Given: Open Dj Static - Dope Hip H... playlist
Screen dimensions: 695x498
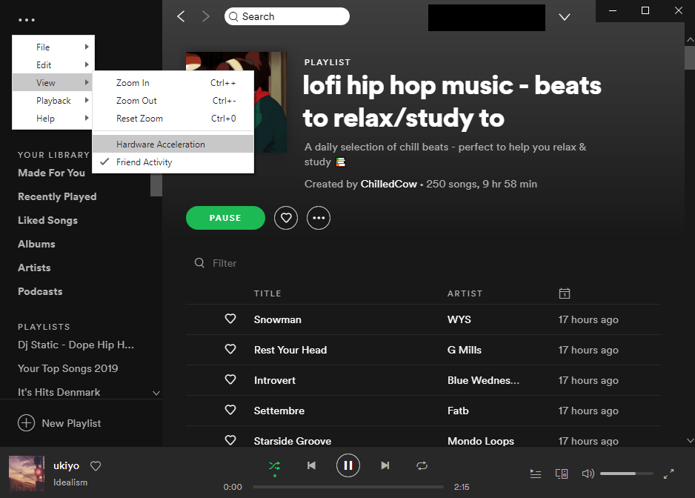Looking at the screenshot, I should [x=76, y=345].
